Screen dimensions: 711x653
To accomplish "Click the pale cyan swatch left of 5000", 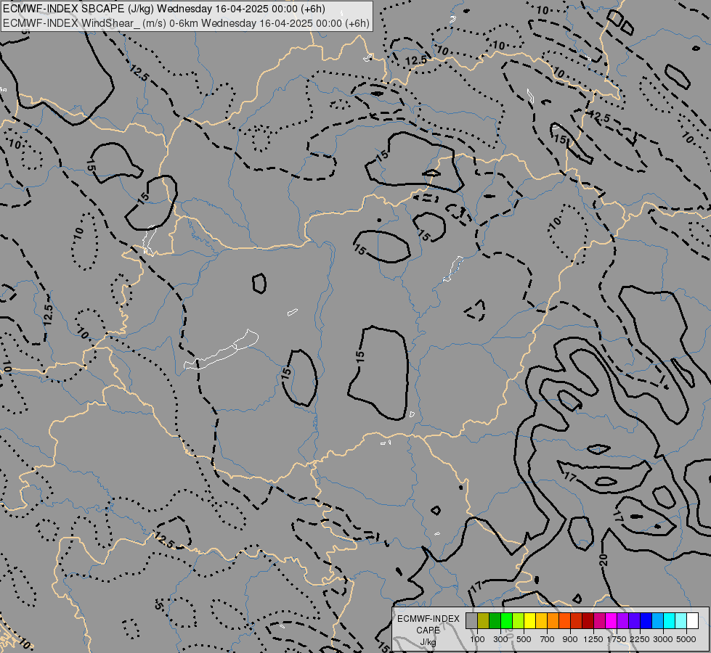I will [680, 620].
